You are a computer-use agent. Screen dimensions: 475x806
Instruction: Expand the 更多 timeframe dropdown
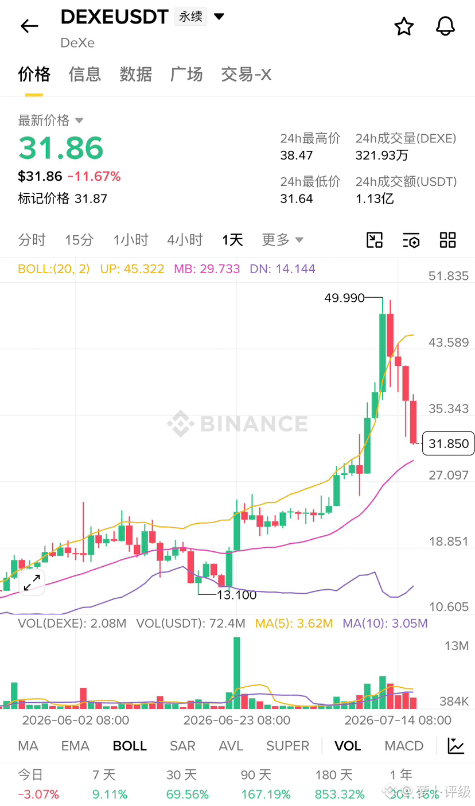click(283, 240)
